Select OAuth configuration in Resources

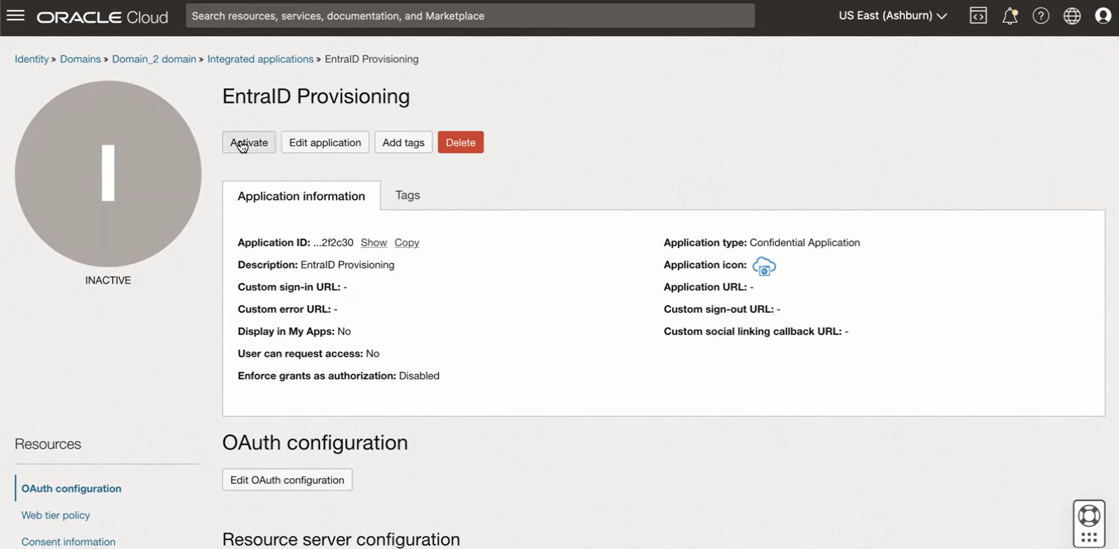(x=71, y=488)
